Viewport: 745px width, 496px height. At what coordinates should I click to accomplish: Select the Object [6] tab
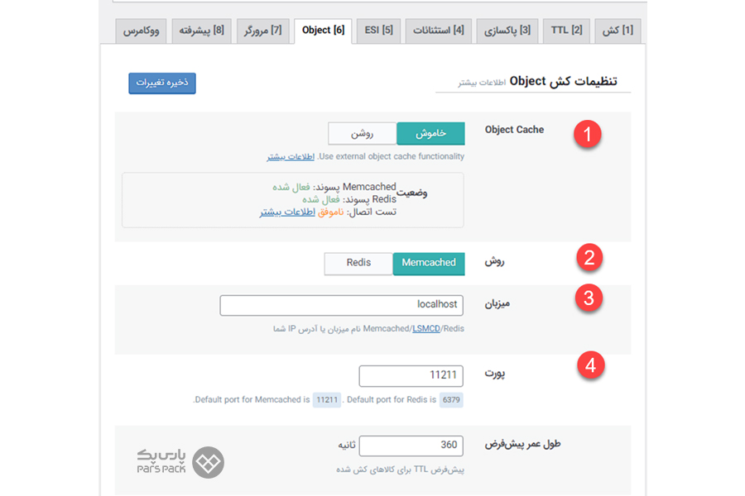323,31
